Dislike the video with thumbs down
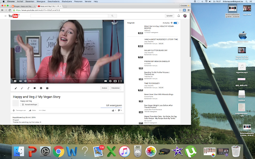The width and height of the screenshot is (255, 159). tap(120, 111)
